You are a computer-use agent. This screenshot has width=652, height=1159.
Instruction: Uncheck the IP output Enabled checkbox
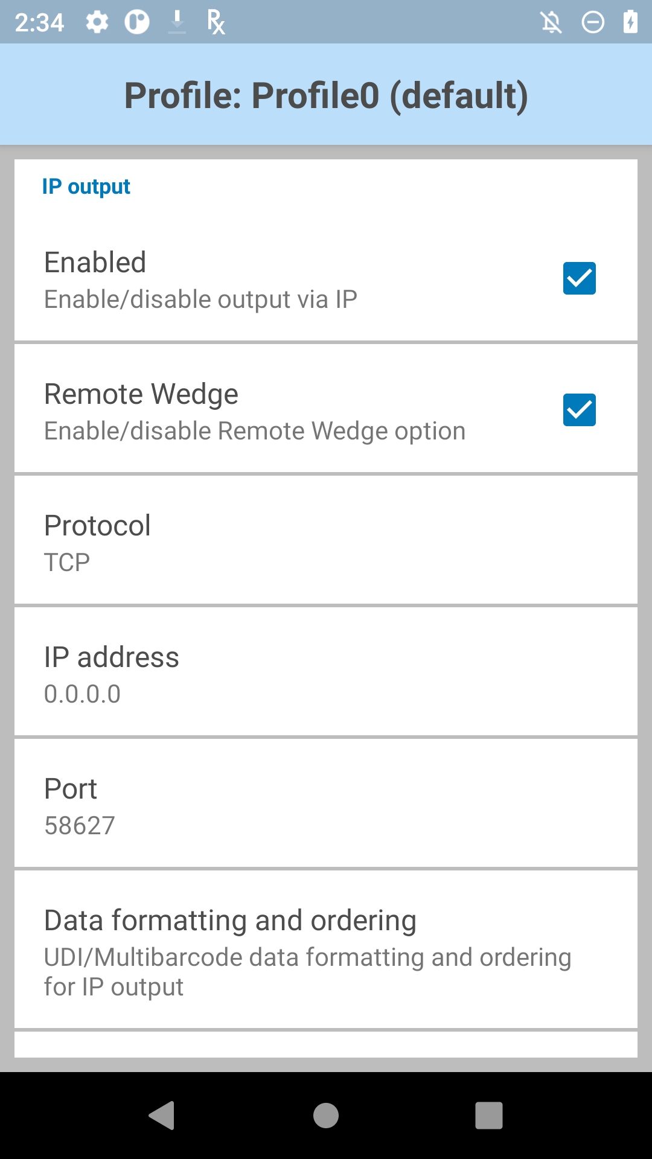(x=579, y=278)
